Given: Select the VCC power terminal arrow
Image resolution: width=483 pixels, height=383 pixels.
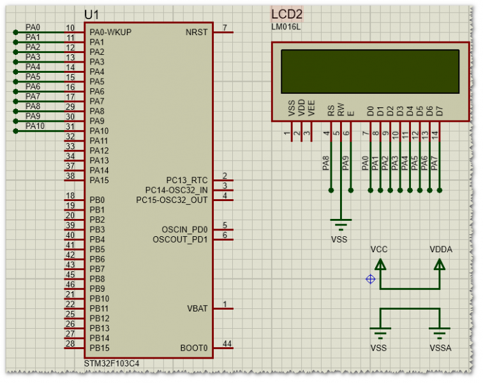Looking at the screenshot, I should click(380, 264).
